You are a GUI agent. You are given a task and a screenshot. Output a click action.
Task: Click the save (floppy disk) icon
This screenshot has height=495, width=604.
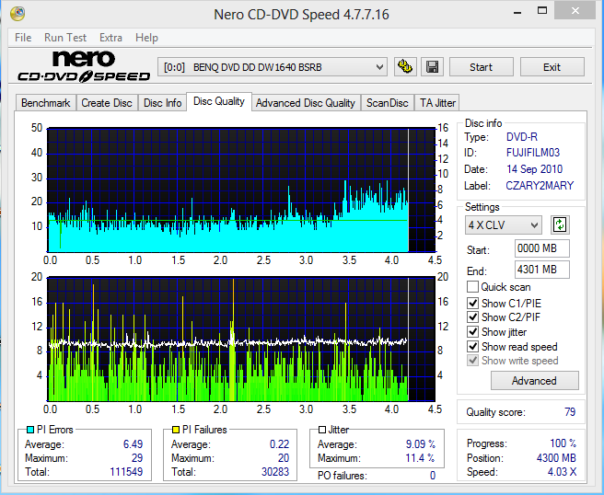coord(432,67)
